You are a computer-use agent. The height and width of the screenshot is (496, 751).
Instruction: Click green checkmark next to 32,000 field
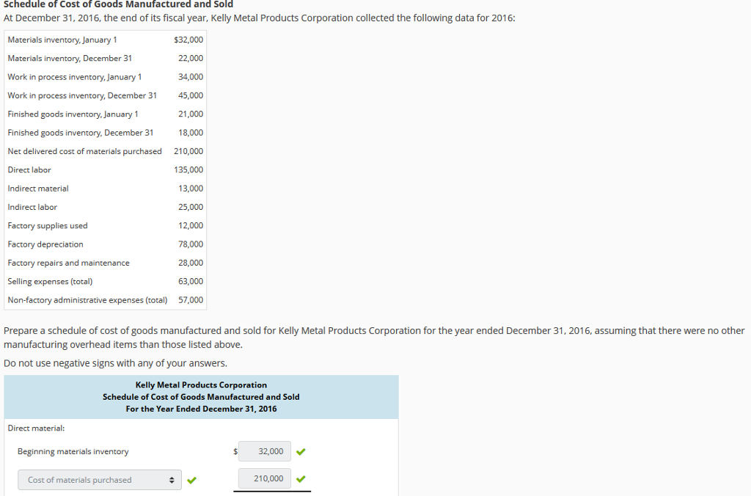(301, 451)
